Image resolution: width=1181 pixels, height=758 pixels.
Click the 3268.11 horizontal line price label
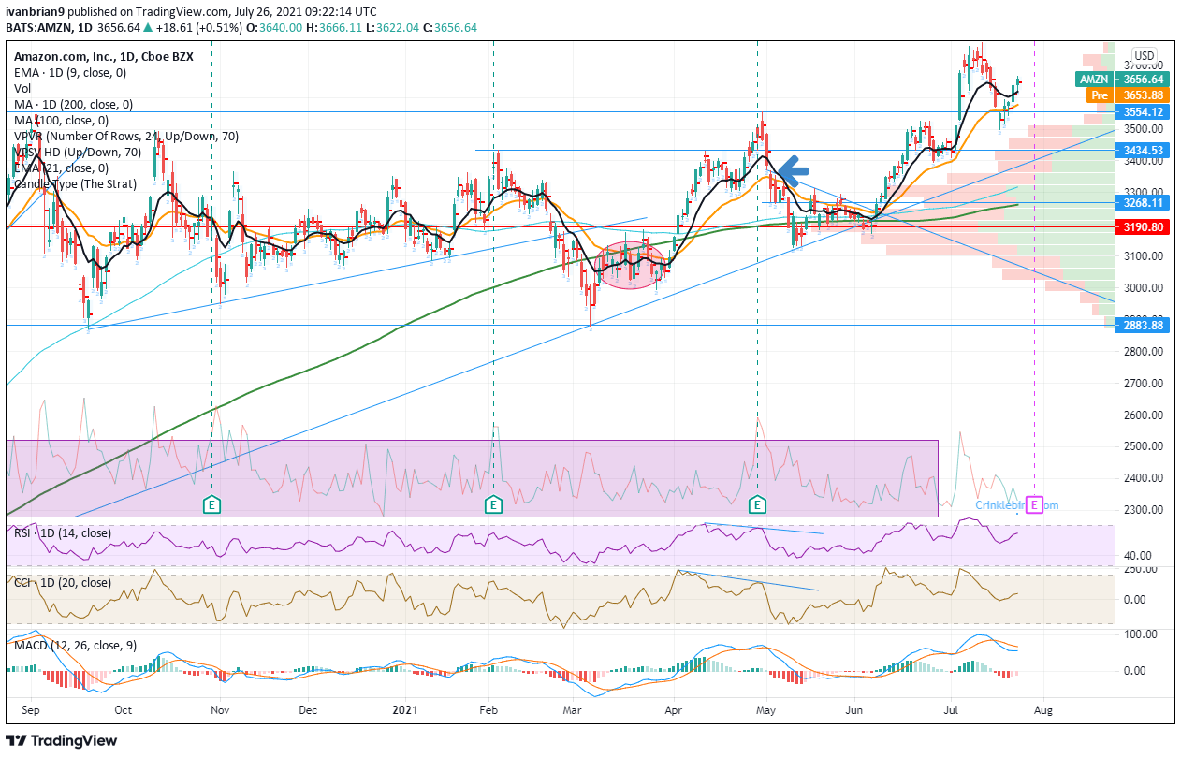(1144, 202)
